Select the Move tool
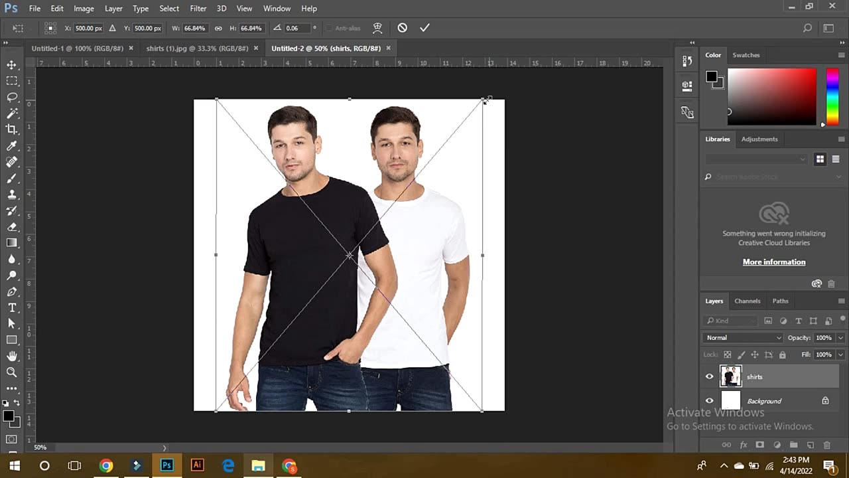Screen dimensions: 849x478 click(x=12, y=65)
